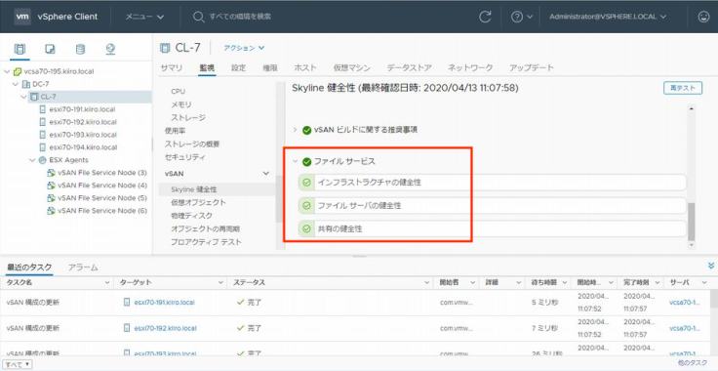
Task: Collapse the DC-7 tree node
Action: click(x=16, y=84)
